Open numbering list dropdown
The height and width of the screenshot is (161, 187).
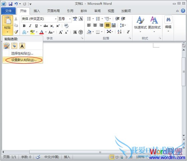pos(102,19)
